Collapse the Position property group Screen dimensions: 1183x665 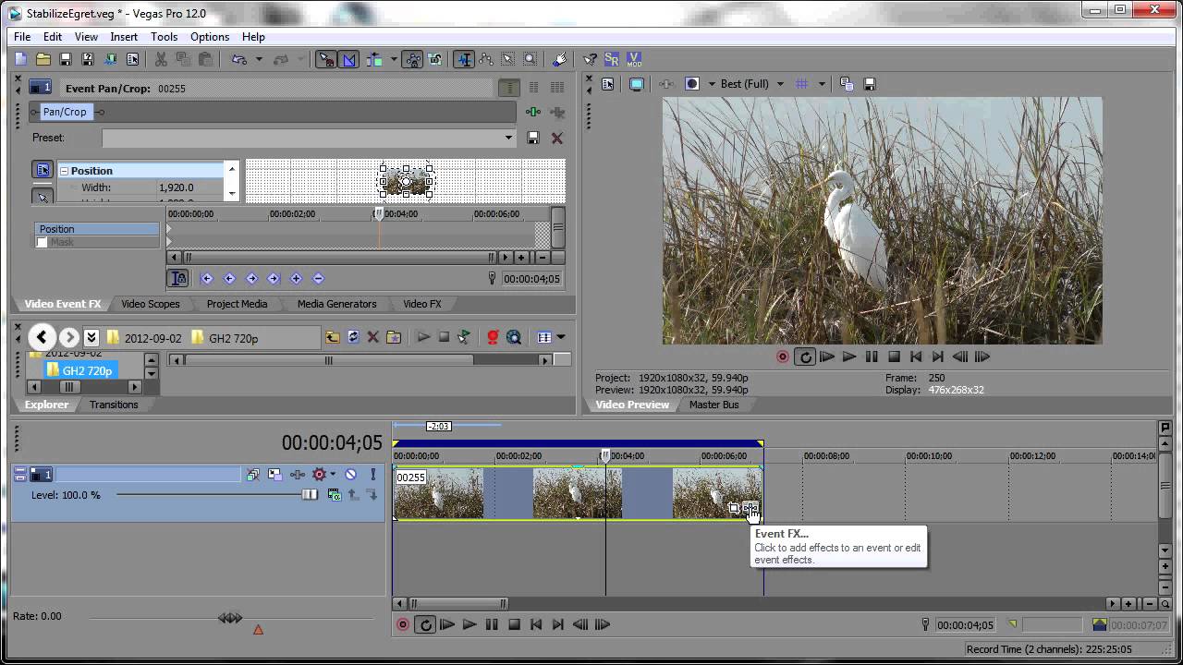pos(64,171)
